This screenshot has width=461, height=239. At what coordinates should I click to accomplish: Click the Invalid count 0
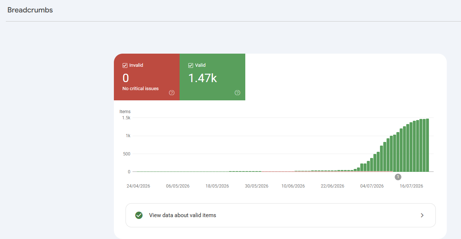[x=126, y=78]
